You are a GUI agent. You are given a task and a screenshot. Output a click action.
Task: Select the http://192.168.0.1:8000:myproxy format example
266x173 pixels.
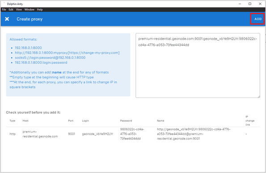pos(67,53)
